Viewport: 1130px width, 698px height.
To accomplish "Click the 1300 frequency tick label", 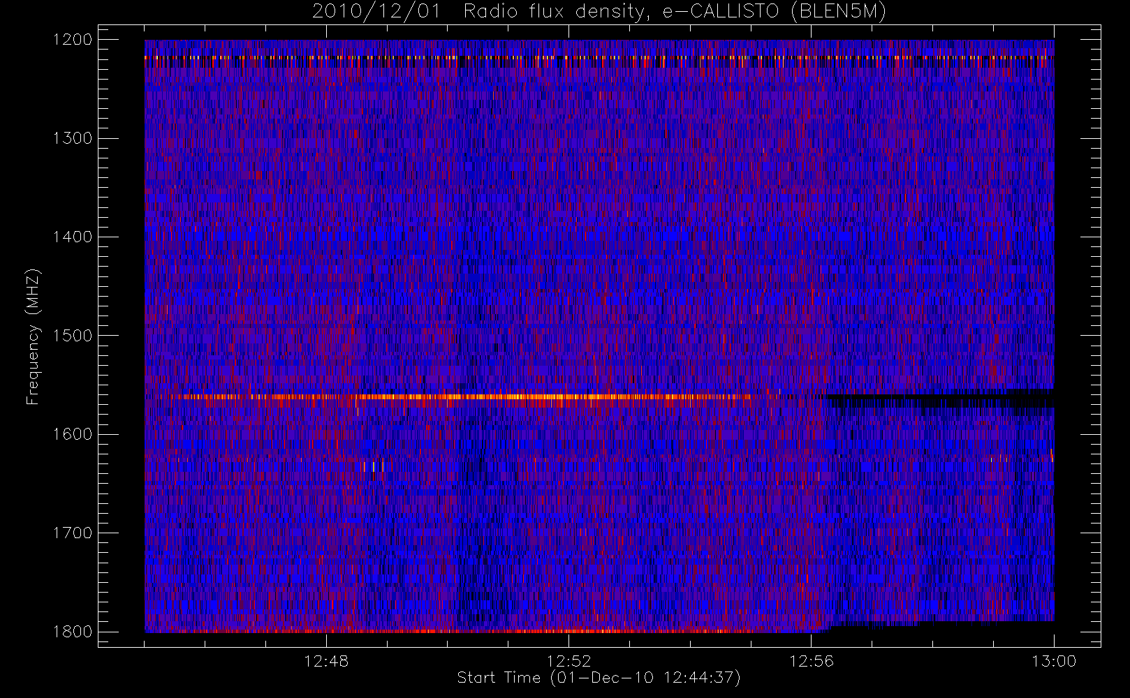I will click(73, 138).
